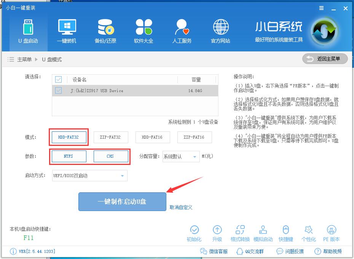Image resolution: width=354 pixels, height=259 pixels.
Task: Toggle the CHS parameter option
Action: (x=111, y=156)
